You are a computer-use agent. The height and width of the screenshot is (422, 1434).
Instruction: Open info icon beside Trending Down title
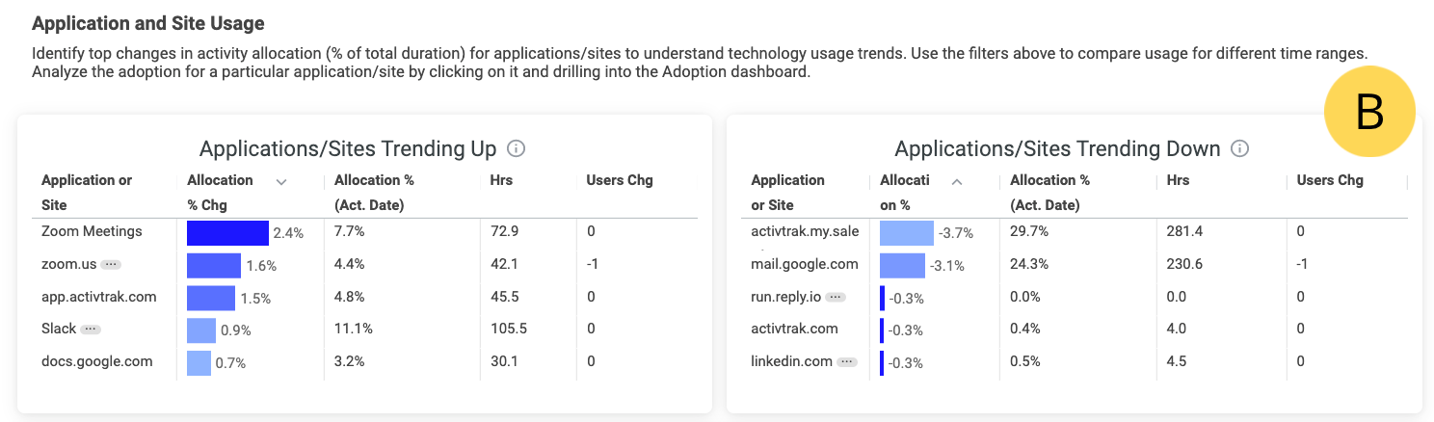pyautogui.click(x=1240, y=149)
